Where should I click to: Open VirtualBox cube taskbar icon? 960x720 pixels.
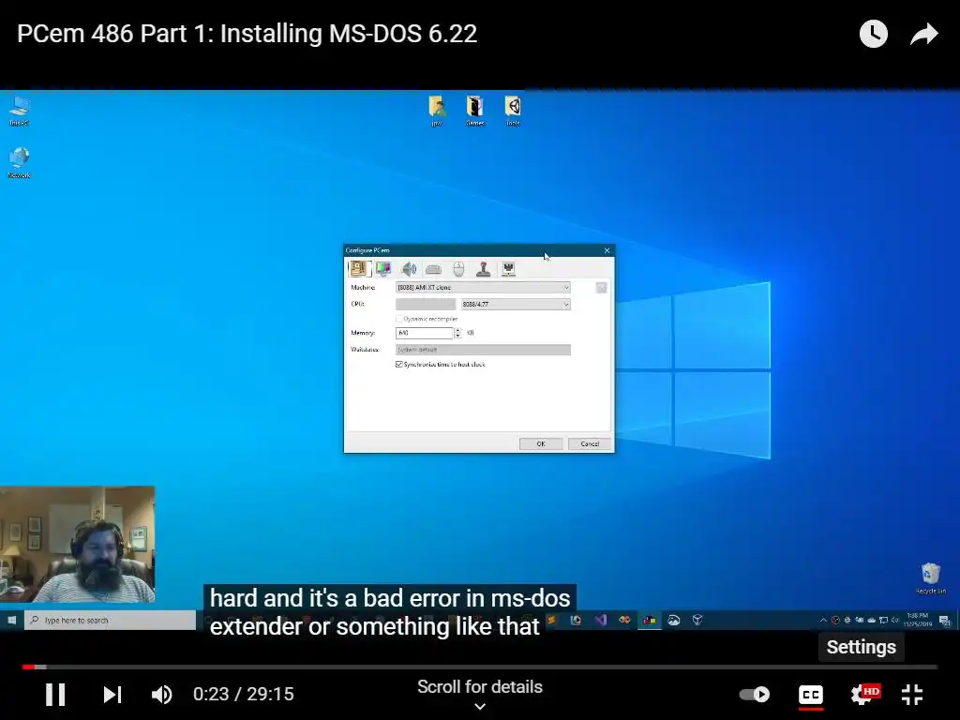697,621
